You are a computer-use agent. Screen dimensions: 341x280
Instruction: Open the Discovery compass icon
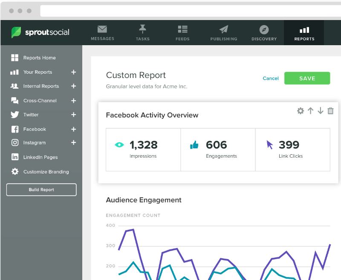pyautogui.click(x=264, y=29)
